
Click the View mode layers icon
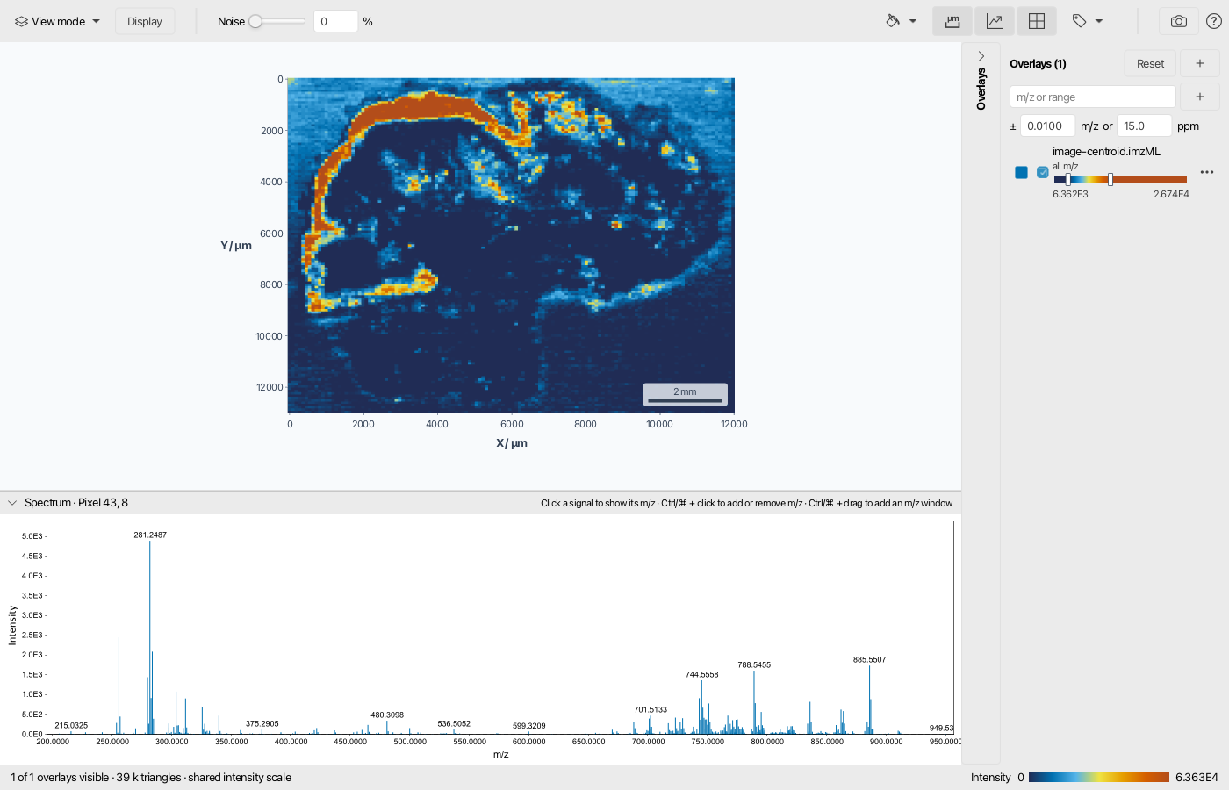(21, 21)
